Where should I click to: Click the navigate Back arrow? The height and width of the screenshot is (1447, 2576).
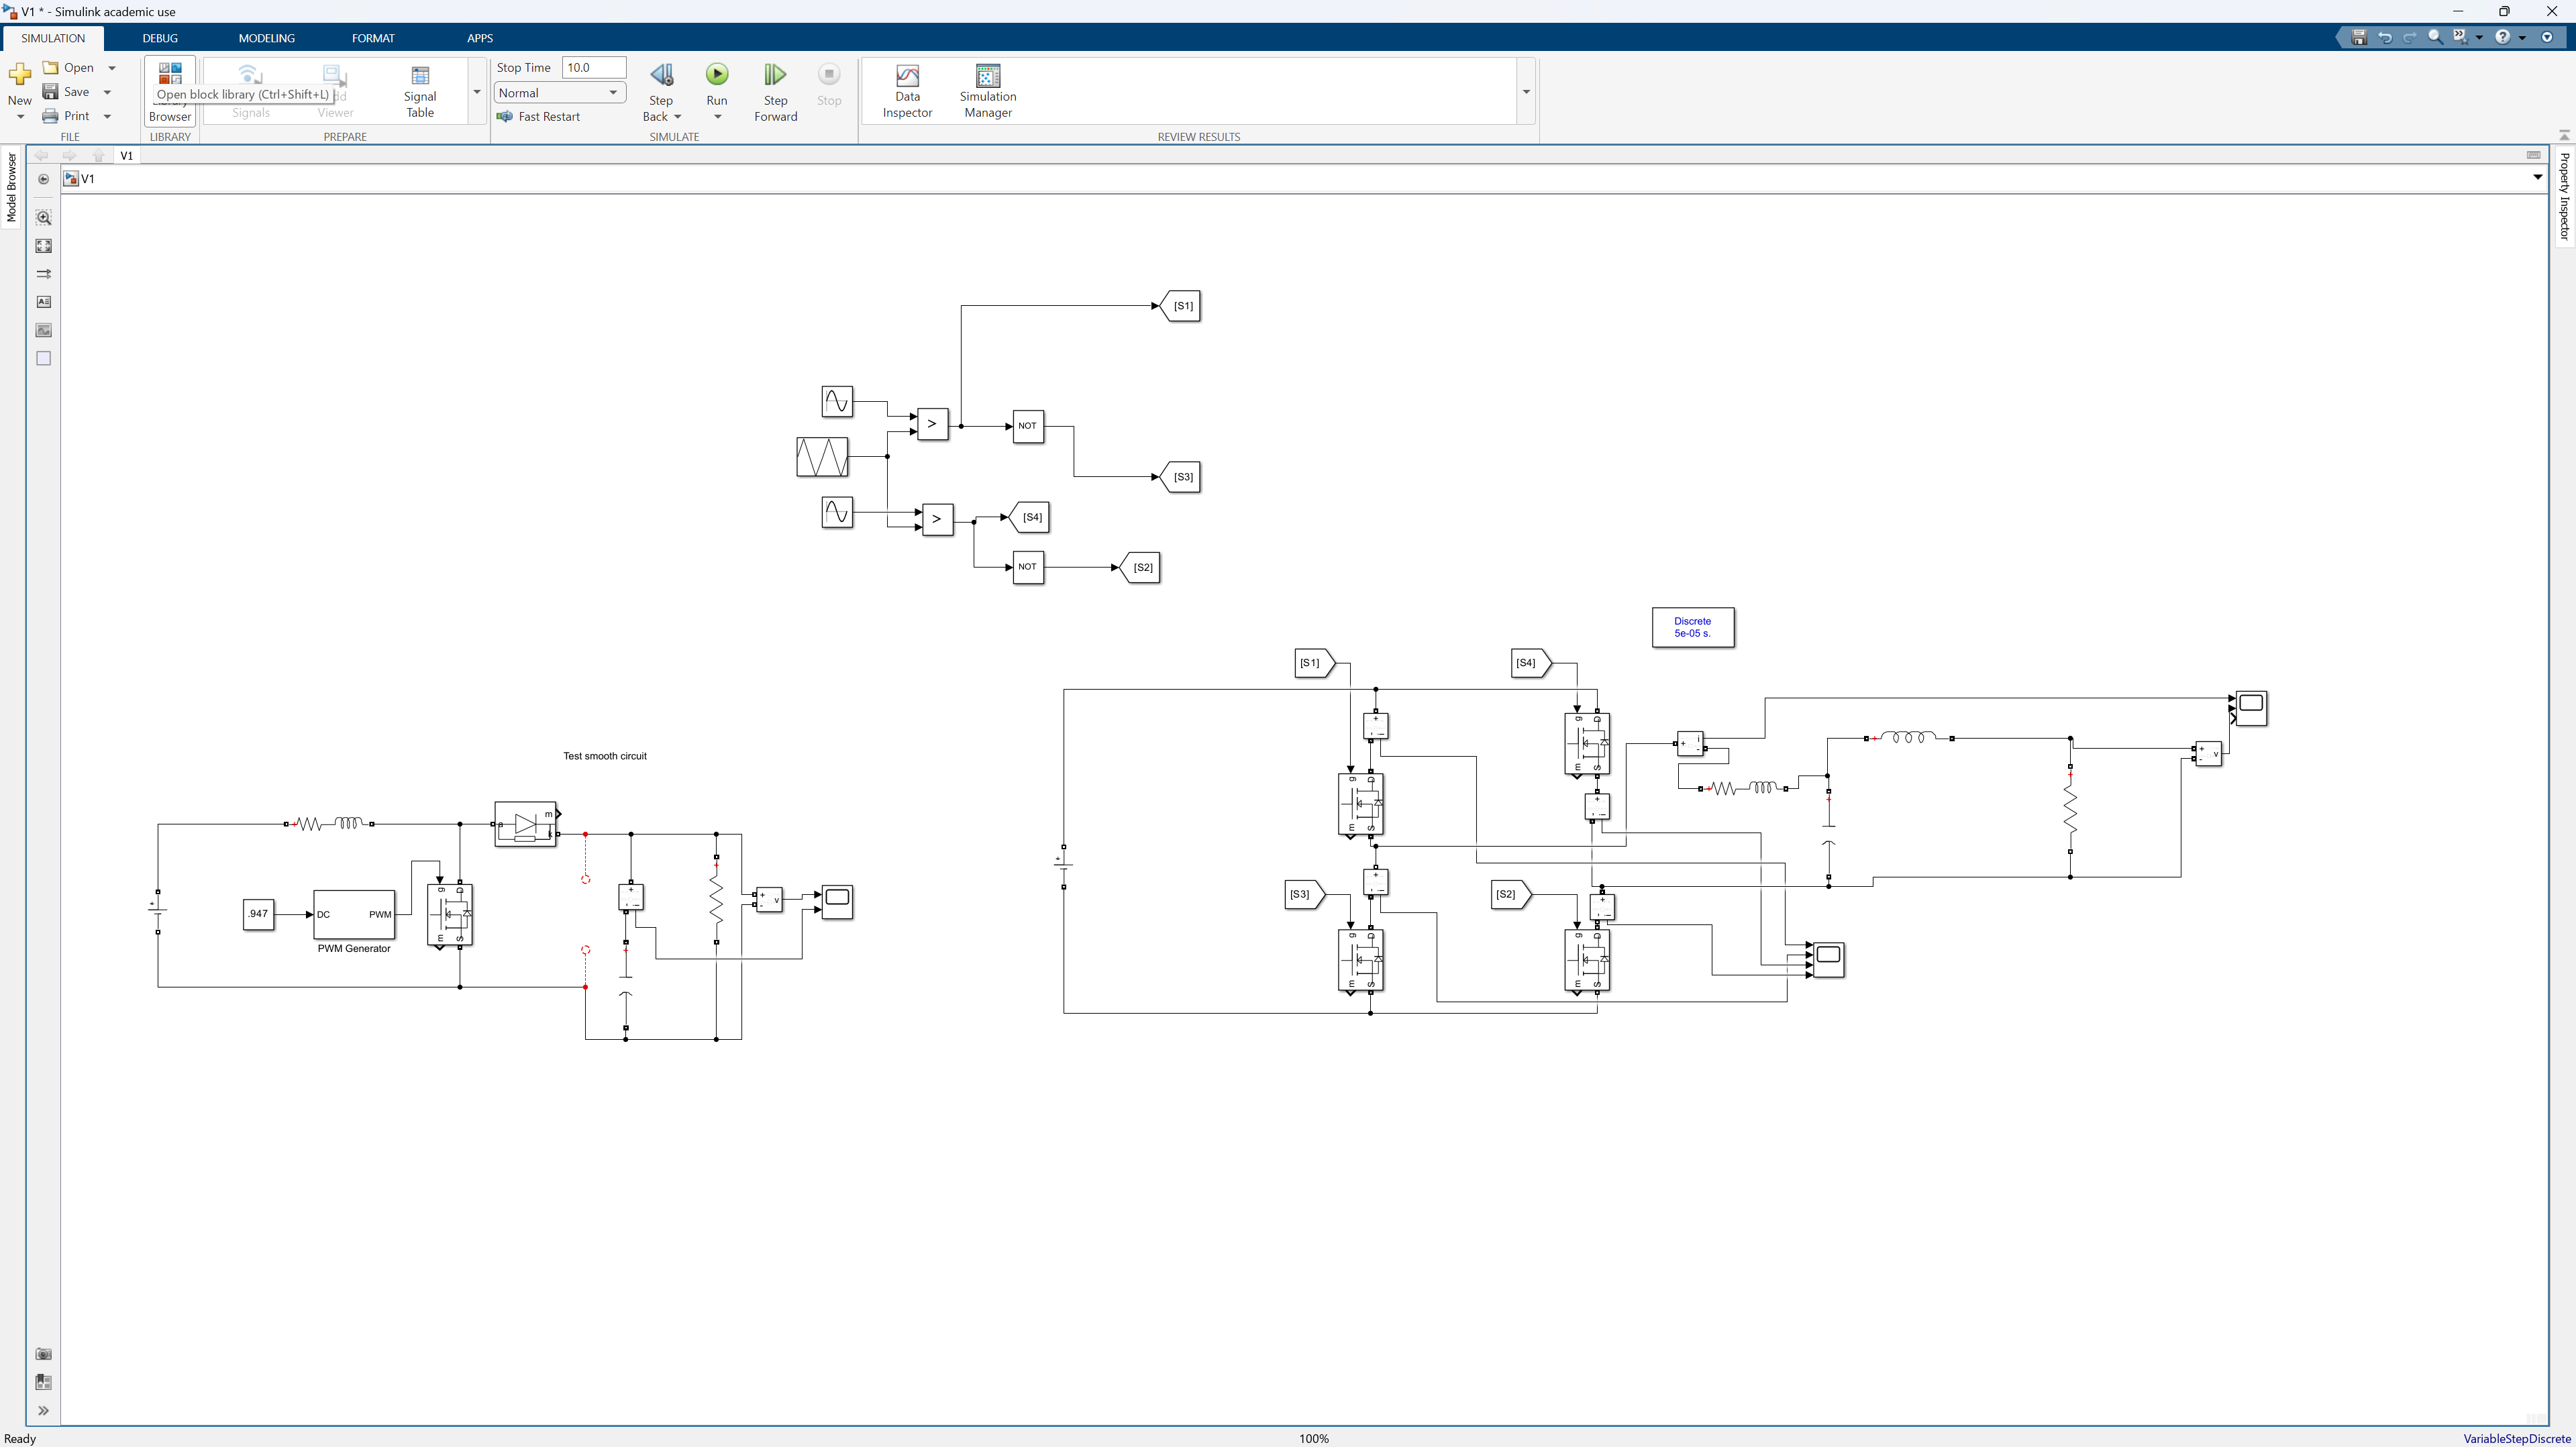pyautogui.click(x=41, y=156)
